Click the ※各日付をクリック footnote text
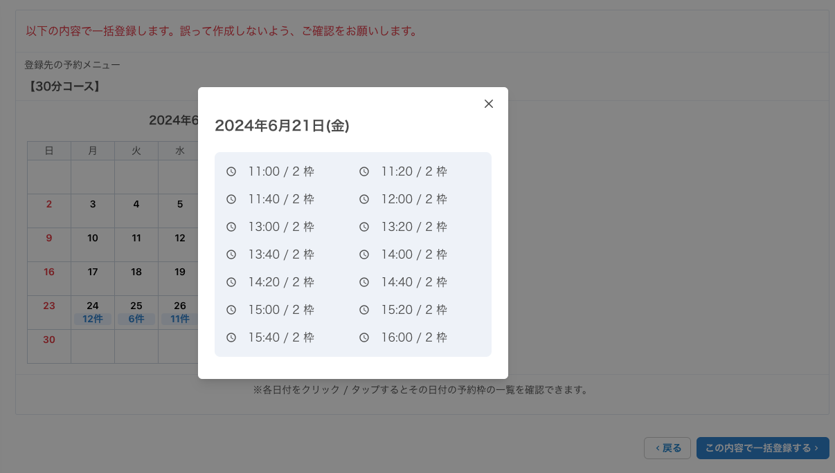The width and height of the screenshot is (835, 473). (x=422, y=390)
